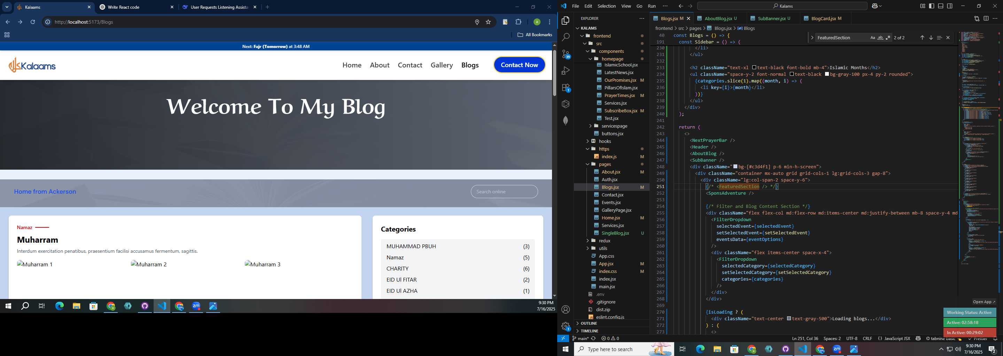Click Home from Ackerson link
Image resolution: width=1003 pixels, height=356 pixels.
coord(45,192)
